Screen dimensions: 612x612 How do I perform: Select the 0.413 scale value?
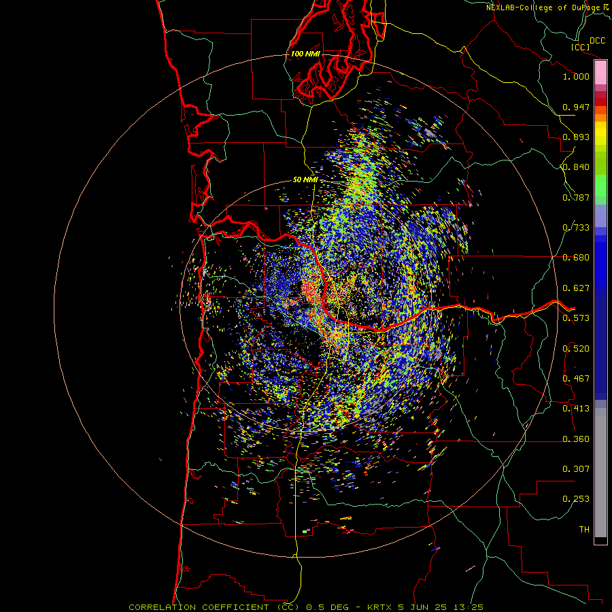576,409
